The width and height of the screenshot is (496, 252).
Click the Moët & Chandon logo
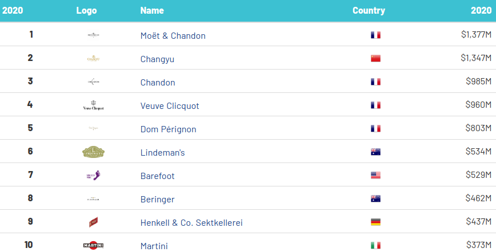[x=93, y=35]
